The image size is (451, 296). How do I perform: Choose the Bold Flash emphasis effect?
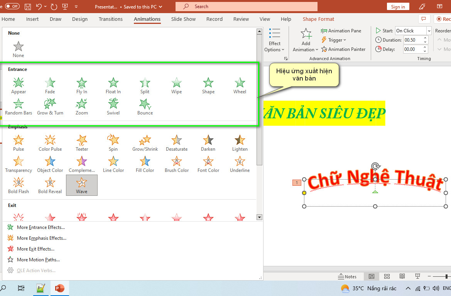[19, 186]
